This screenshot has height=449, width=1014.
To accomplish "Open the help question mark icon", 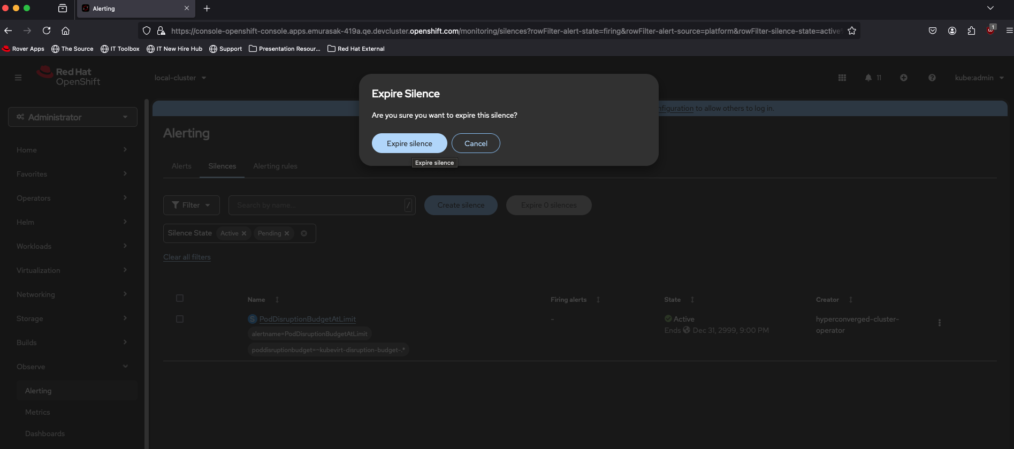I will pyautogui.click(x=932, y=78).
